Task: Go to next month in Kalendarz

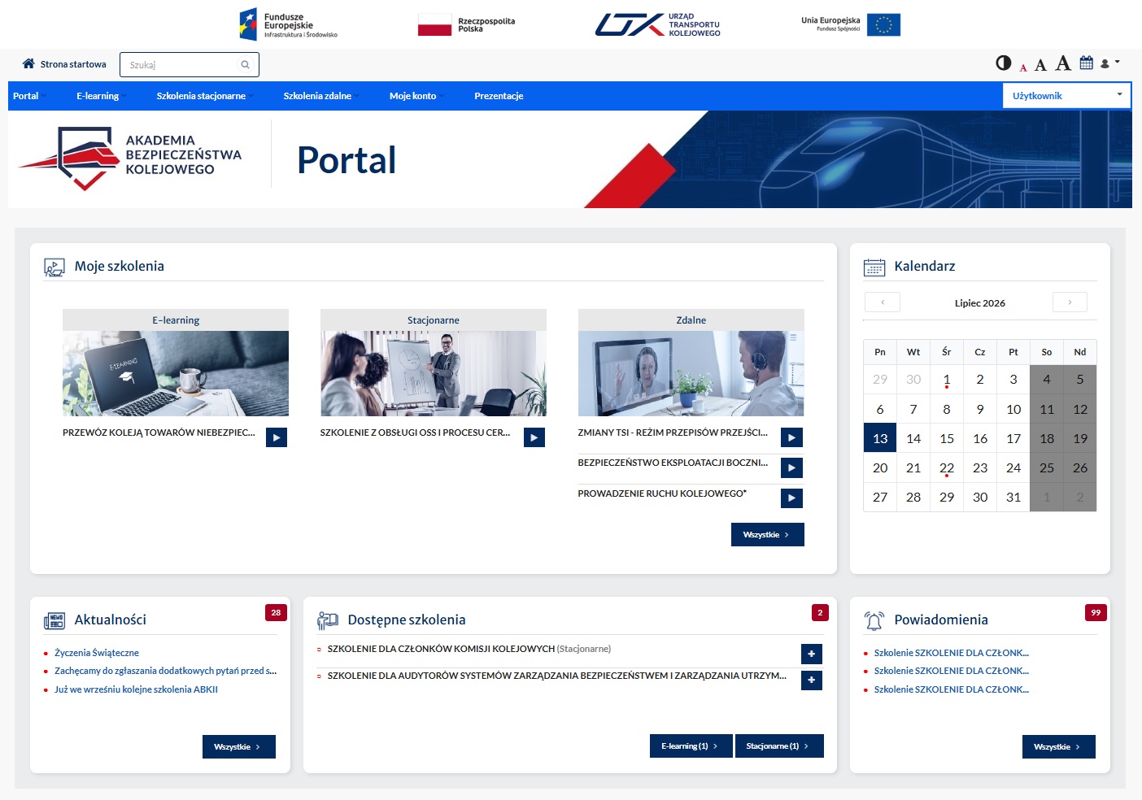Action: (1070, 302)
